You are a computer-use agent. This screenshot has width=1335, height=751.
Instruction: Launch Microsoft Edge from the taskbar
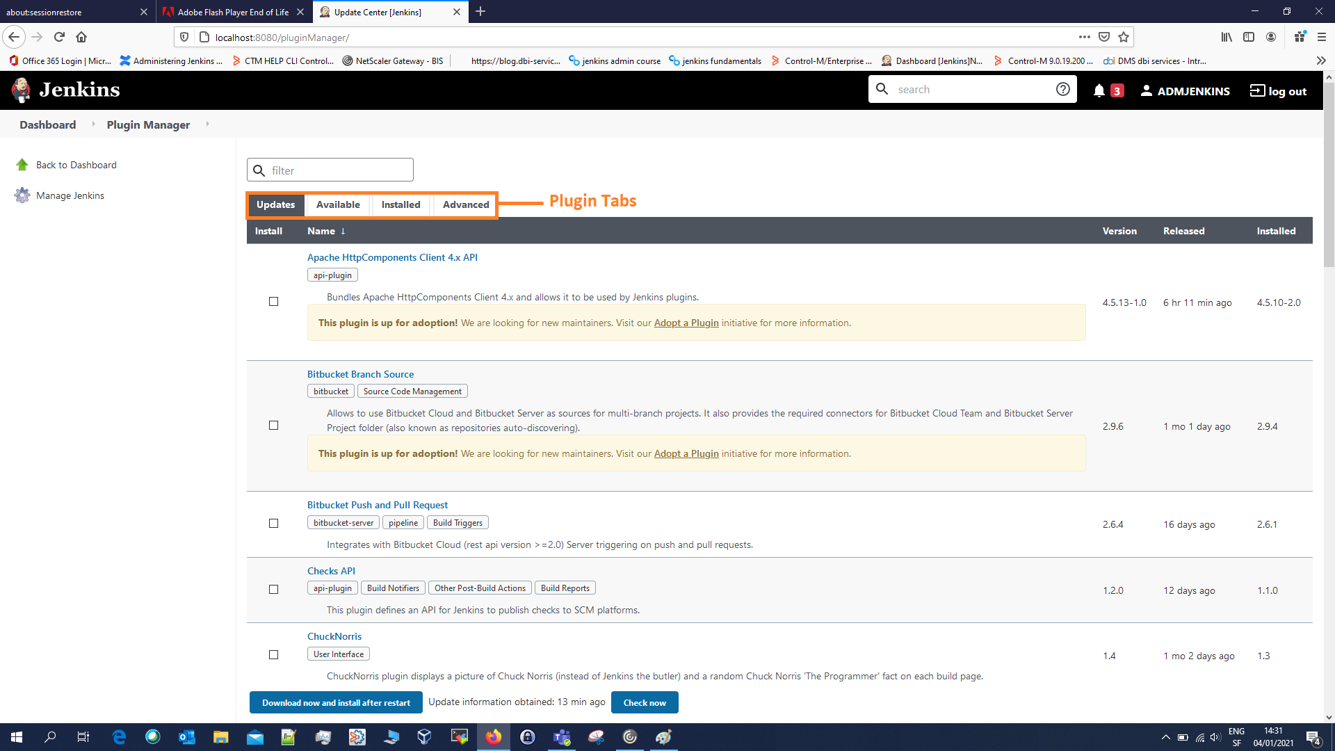119,737
